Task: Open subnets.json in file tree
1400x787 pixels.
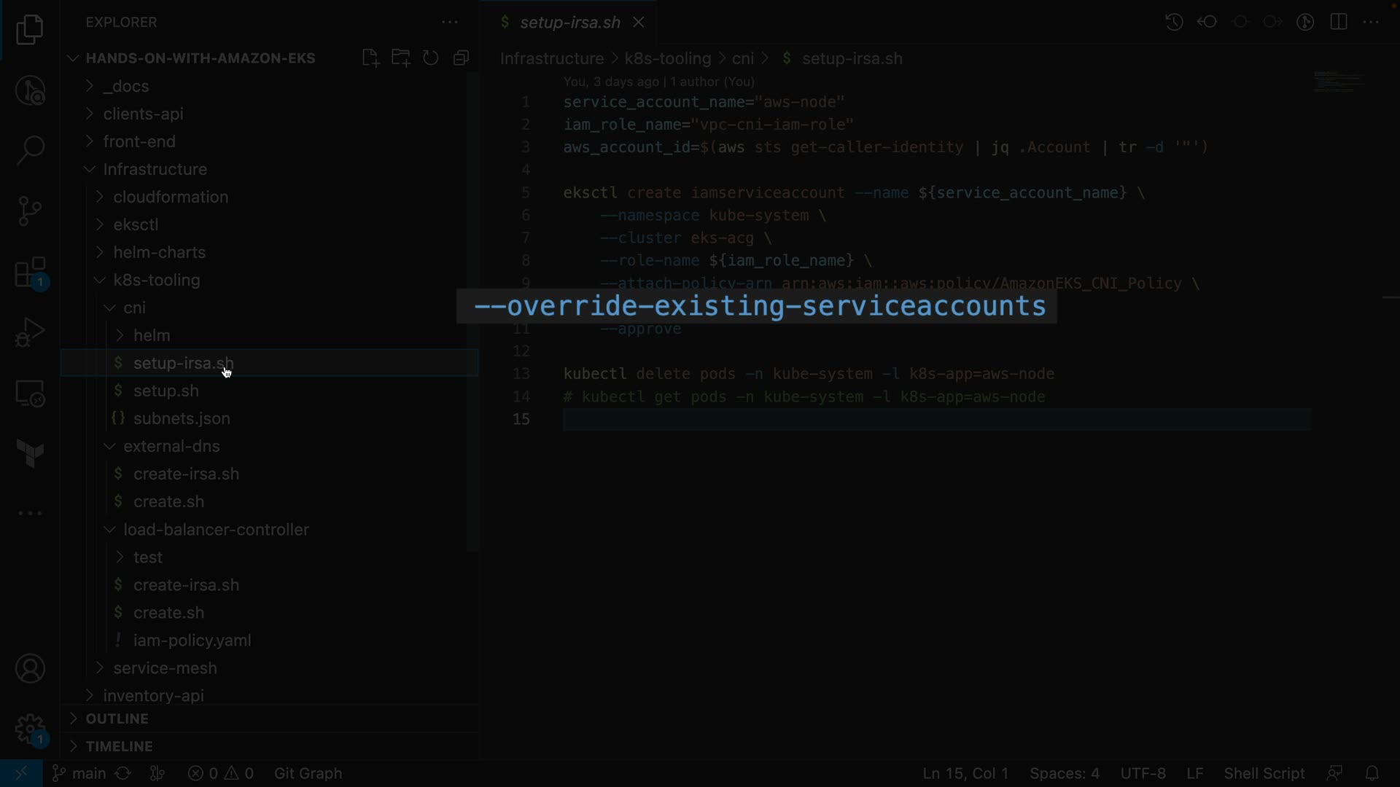Action: coord(182,418)
